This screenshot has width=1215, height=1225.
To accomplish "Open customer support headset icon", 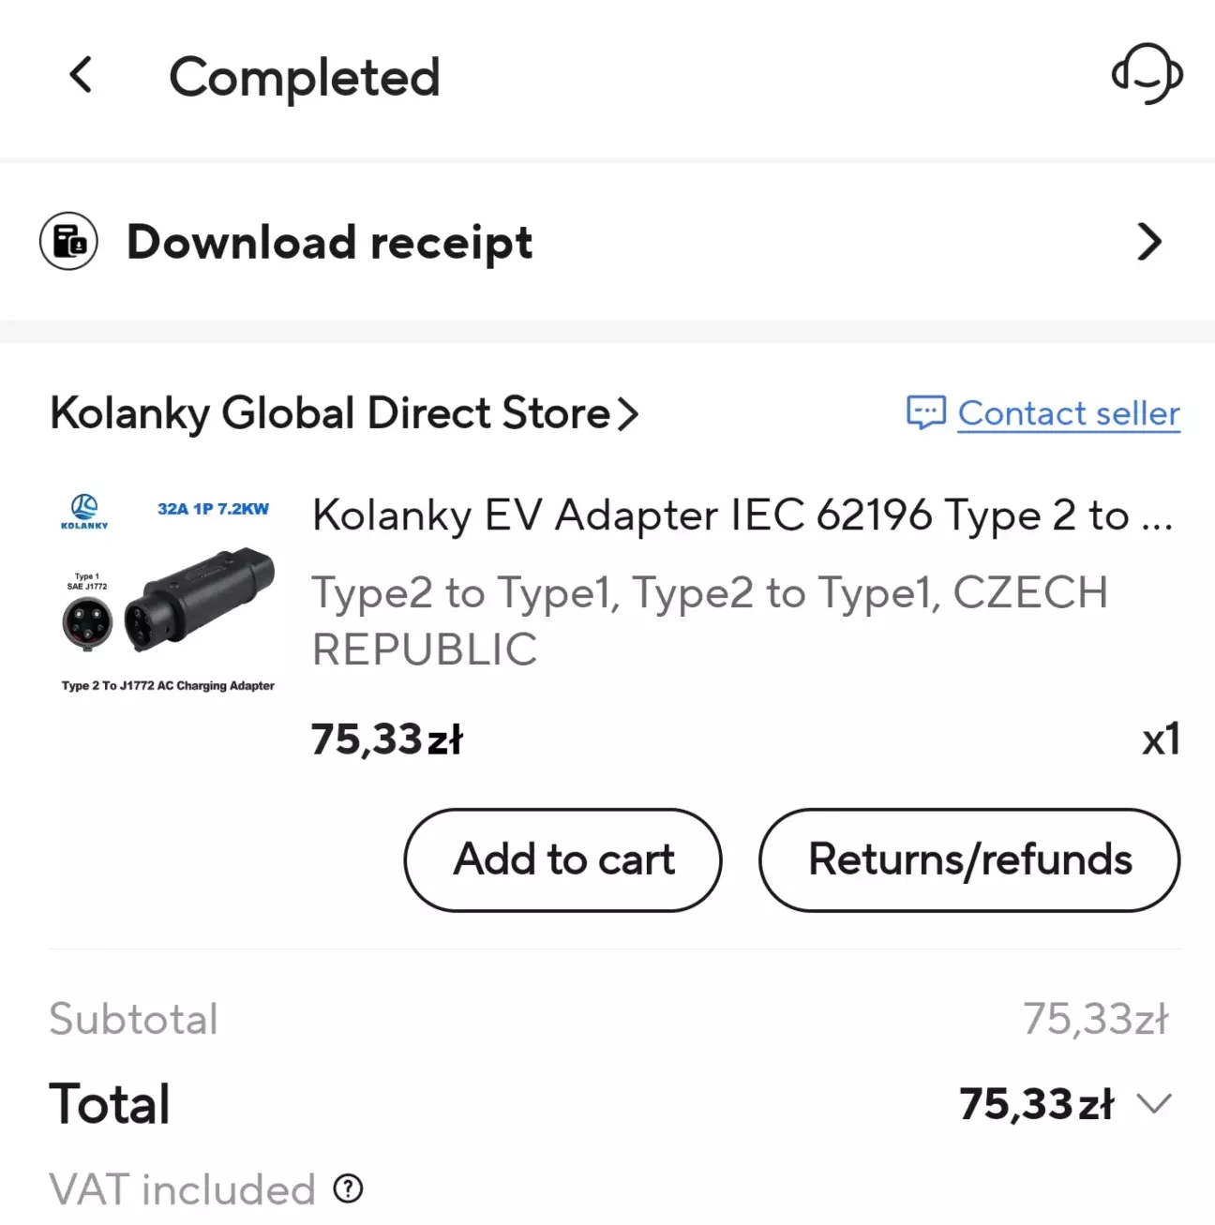I will [x=1147, y=74].
